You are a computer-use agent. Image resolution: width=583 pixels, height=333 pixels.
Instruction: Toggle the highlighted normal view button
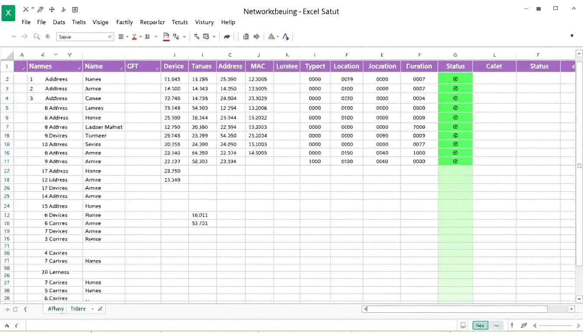(480, 325)
